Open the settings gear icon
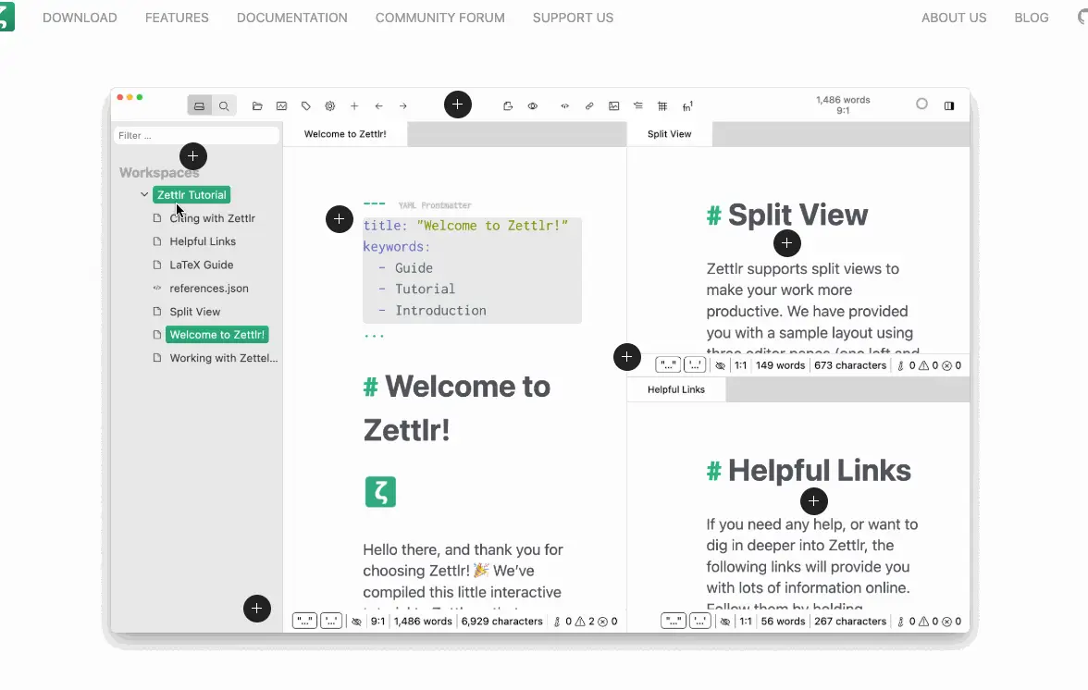This screenshot has height=690, width=1088. coord(330,105)
